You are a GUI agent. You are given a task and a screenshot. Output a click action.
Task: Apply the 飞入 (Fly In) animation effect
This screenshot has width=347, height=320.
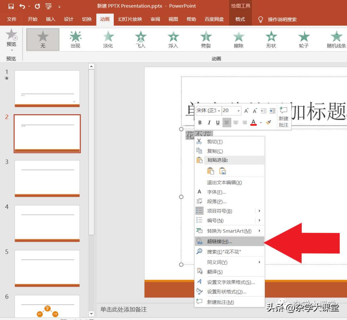(140, 39)
